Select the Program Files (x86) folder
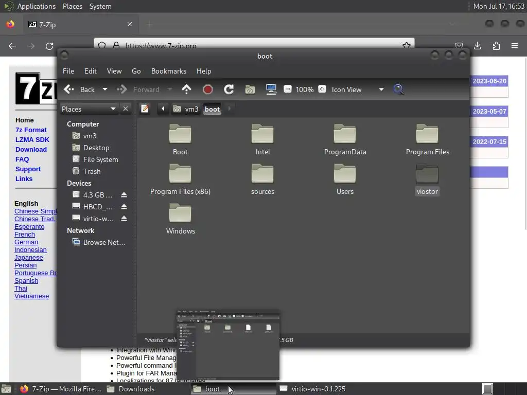This screenshot has width=527, height=395. 180,179
